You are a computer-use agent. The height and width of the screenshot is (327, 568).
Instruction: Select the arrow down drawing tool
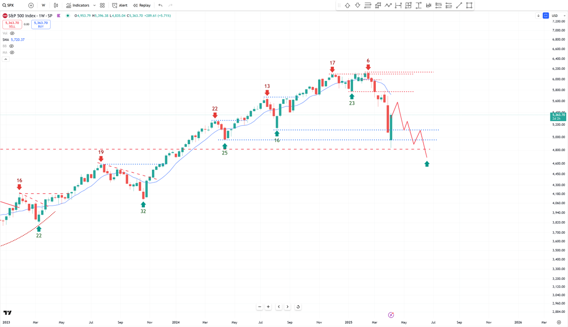point(357,6)
